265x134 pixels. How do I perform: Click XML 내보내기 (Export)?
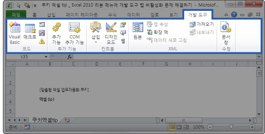202,32
